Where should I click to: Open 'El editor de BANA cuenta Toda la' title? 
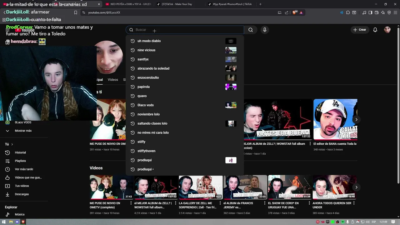point(335,144)
